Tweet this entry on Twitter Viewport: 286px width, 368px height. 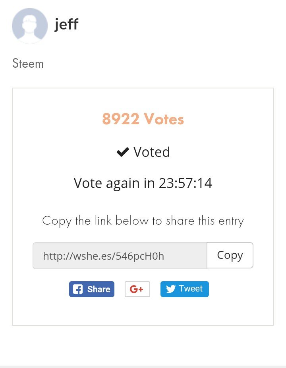point(185,289)
